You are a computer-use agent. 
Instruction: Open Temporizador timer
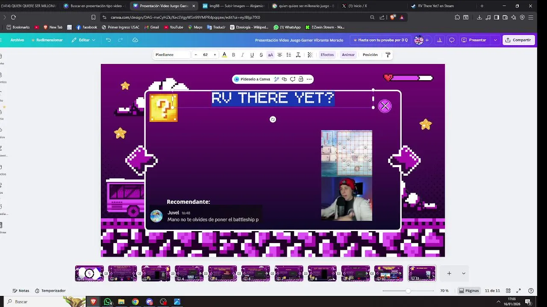click(x=50, y=291)
